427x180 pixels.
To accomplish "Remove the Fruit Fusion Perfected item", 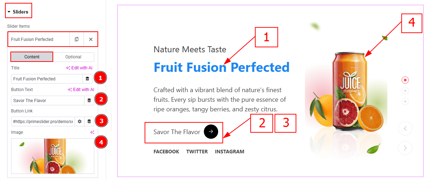I will coord(91,39).
